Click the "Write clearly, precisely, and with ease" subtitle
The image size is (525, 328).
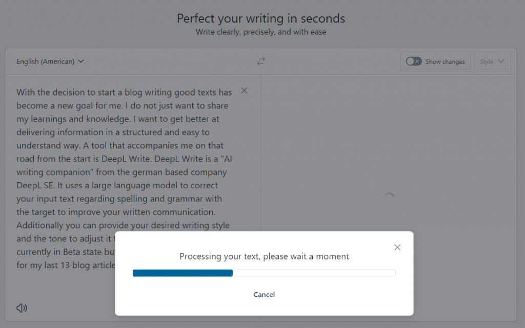261,32
